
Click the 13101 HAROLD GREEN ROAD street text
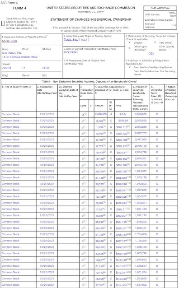point(20,57)
